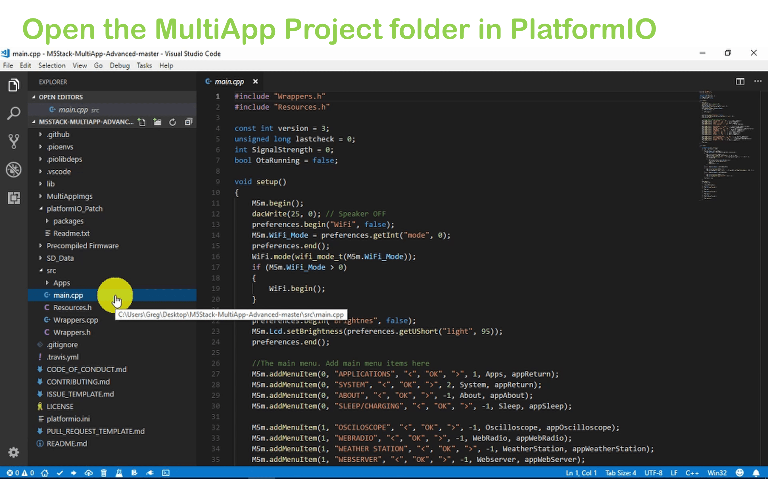Click the PlatformIO Upload arrow icon
The width and height of the screenshot is (768, 479).
(74, 473)
